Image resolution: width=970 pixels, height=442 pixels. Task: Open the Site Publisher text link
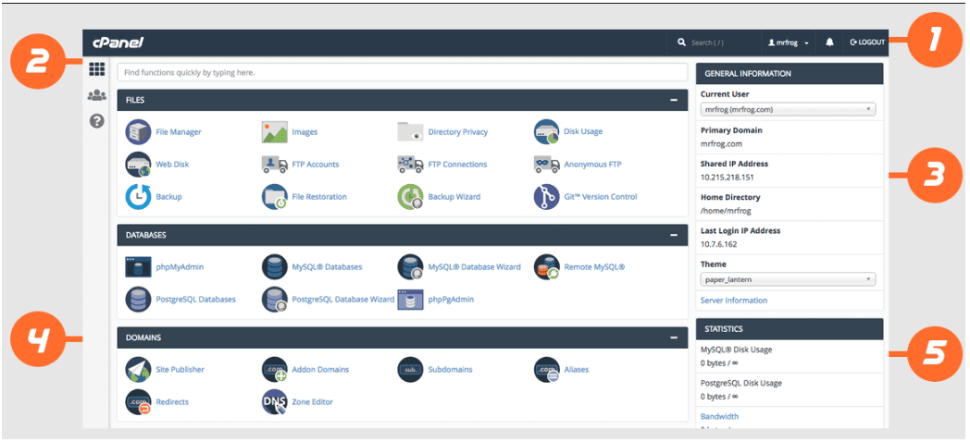coord(180,370)
